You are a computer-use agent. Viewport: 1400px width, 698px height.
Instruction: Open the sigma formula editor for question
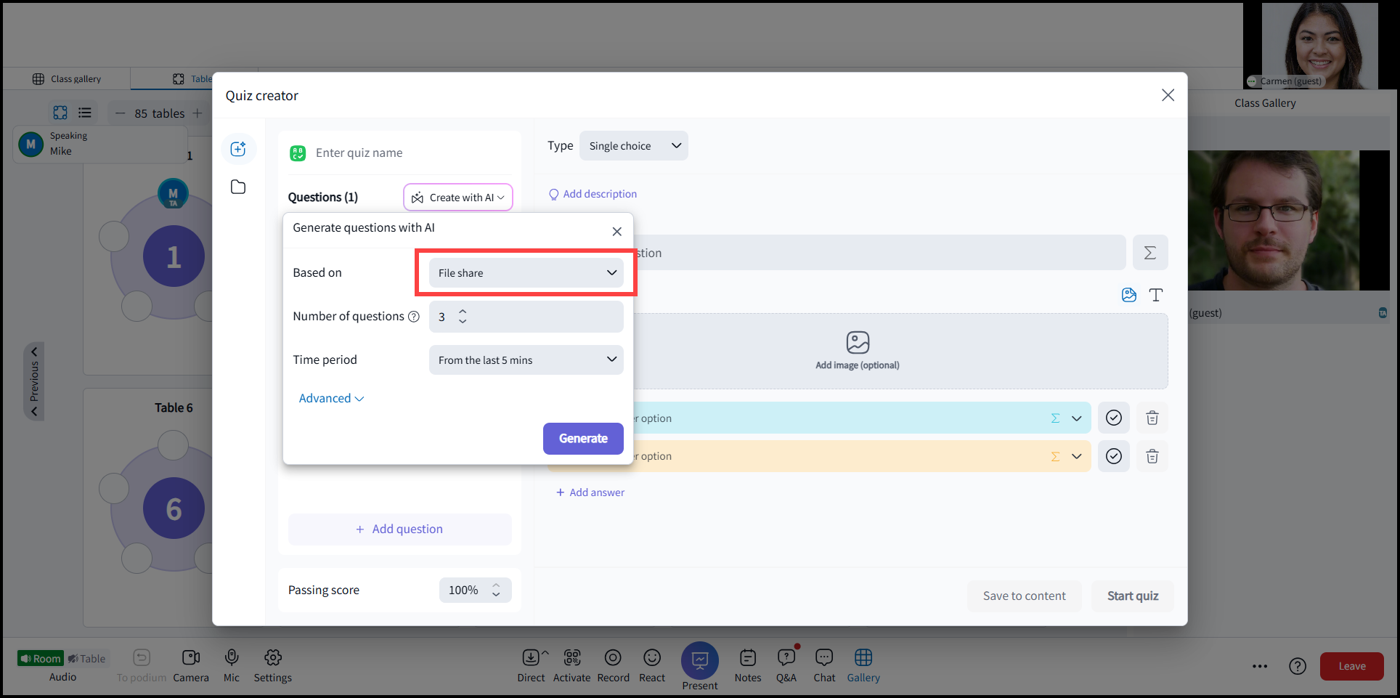pos(1150,253)
